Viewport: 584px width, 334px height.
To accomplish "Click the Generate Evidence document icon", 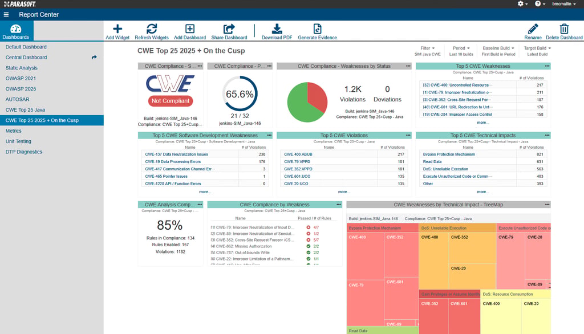I will click(x=317, y=28).
